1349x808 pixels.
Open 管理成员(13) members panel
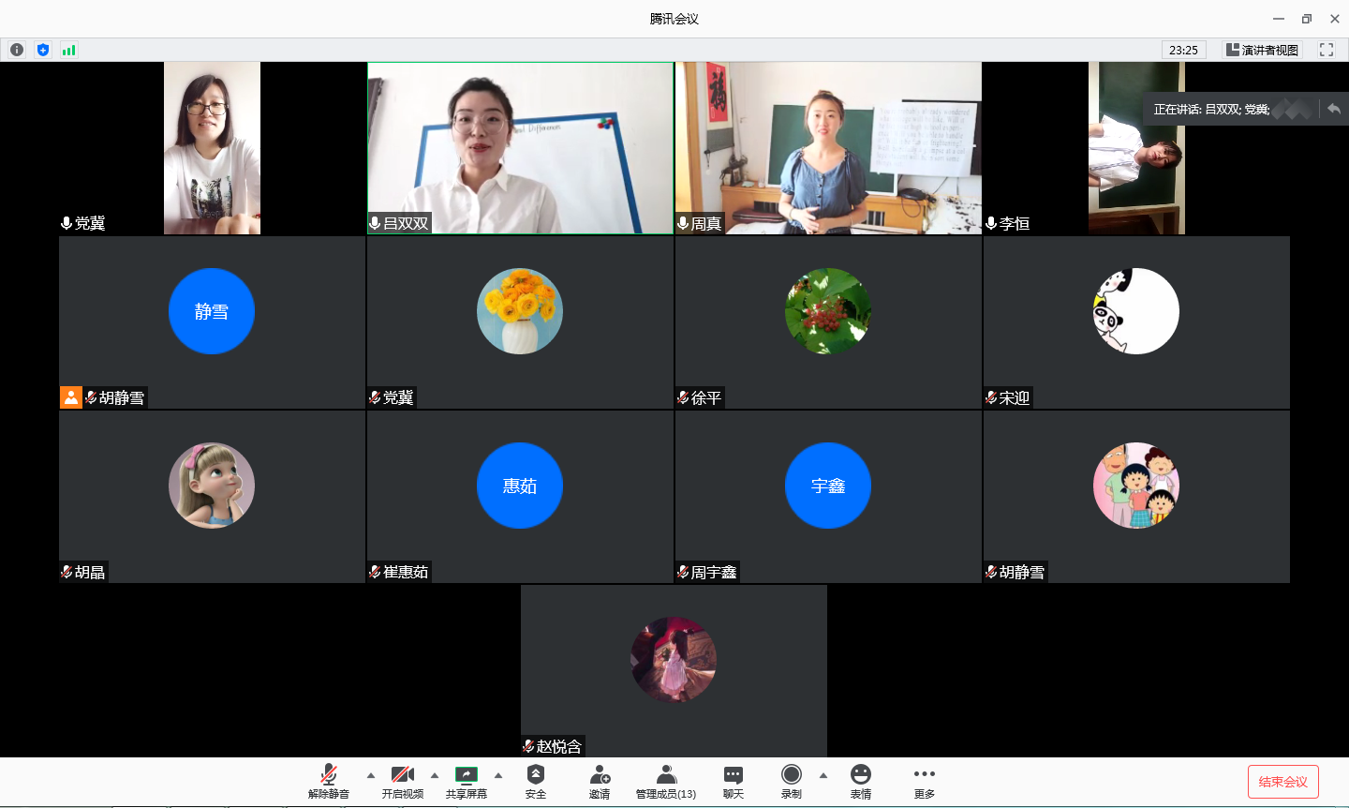(666, 781)
